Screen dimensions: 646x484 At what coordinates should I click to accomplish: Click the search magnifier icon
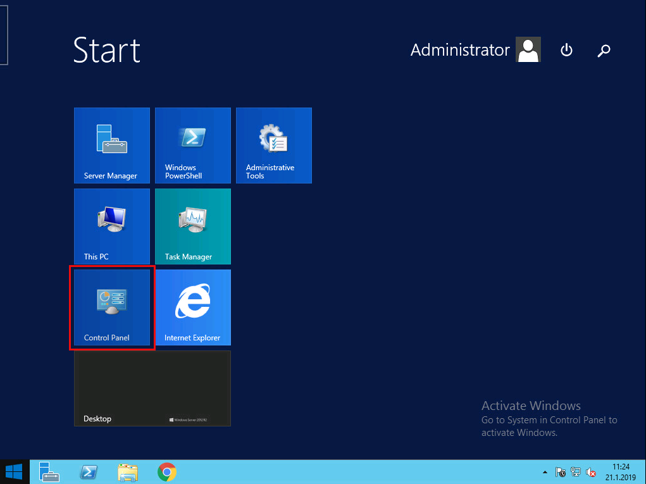coord(604,50)
